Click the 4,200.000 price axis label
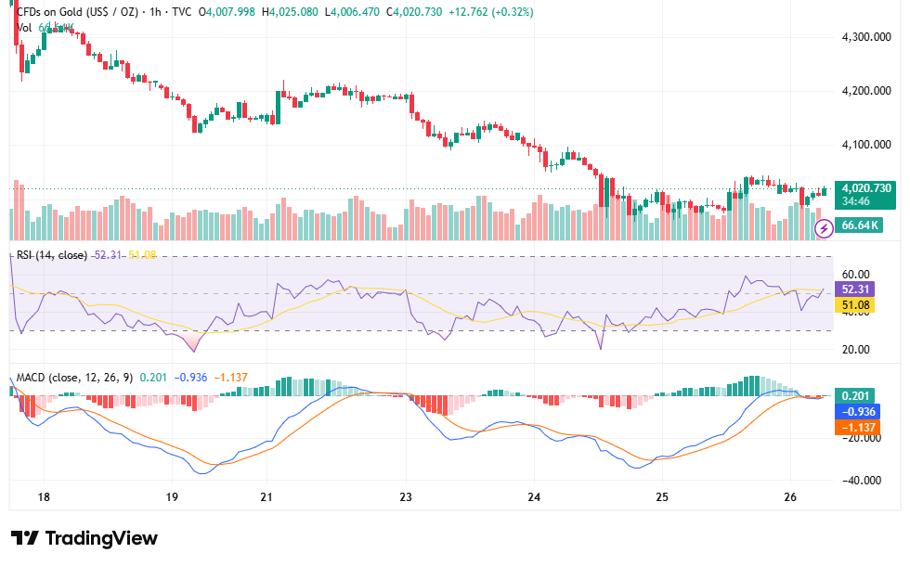910x566 pixels. tap(865, 91)
